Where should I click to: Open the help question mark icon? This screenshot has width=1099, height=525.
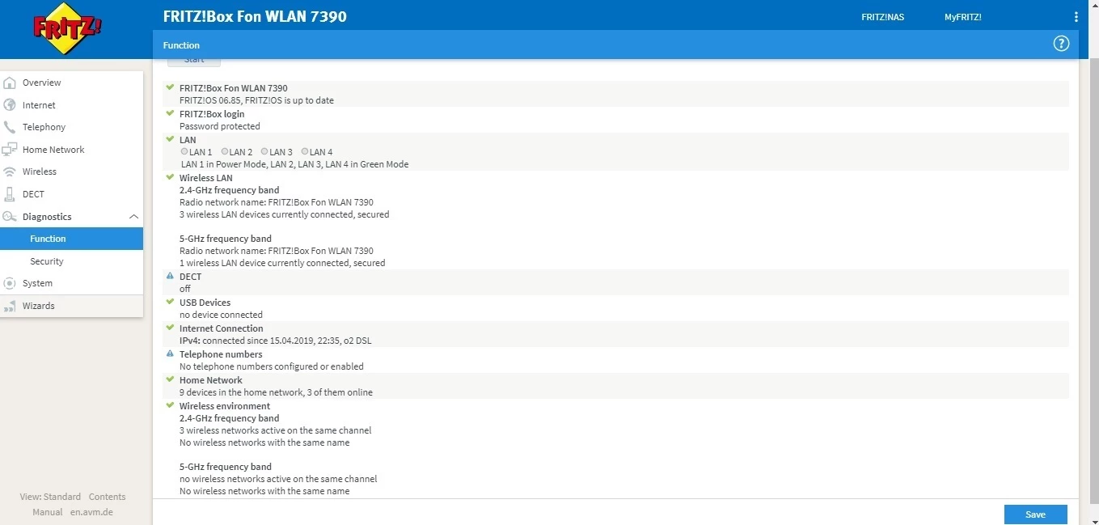[x=1061, y=44]
